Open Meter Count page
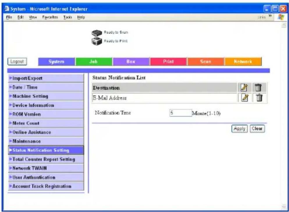The height and width of the screenshot is (212, 289). [46, 123]
